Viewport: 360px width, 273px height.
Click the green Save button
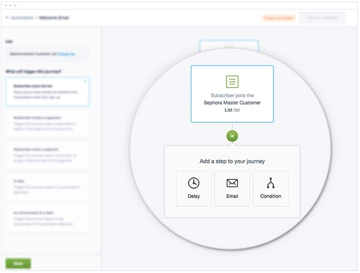[x=18, y=263]
